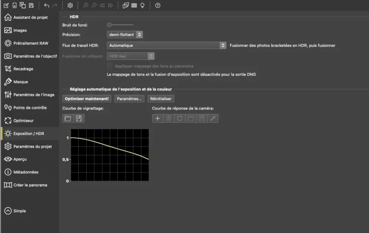Screen dimensions: 369x233
Task: Click the 'Le mappage de tons' DNG notice text
Action: point(181,74)
